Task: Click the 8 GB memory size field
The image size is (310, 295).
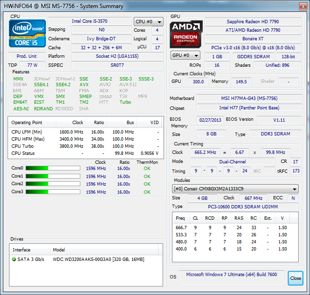Action: pos(211,134)
